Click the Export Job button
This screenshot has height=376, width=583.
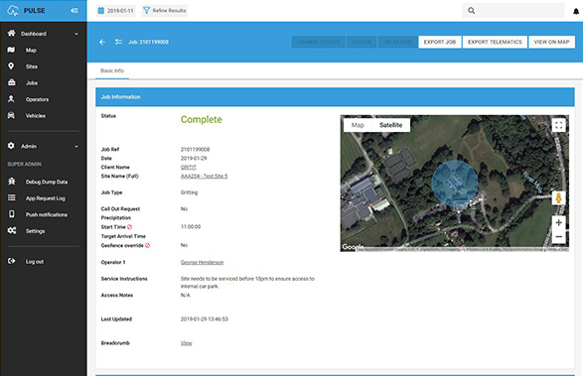pyautogui.click(x=440, y=42)
